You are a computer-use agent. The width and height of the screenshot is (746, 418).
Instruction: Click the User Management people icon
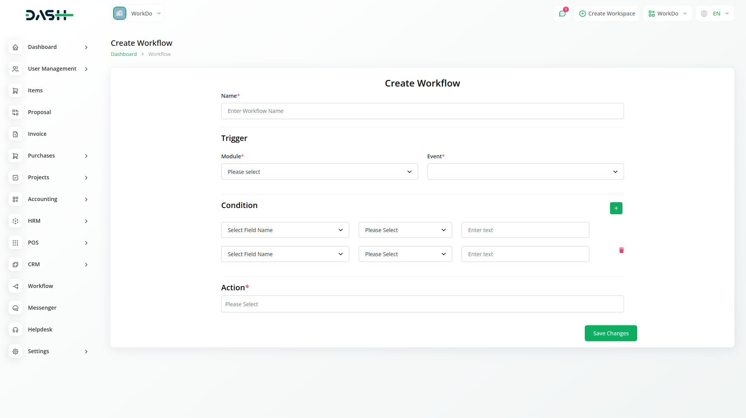pyautogui.click(x=15, y=69)
